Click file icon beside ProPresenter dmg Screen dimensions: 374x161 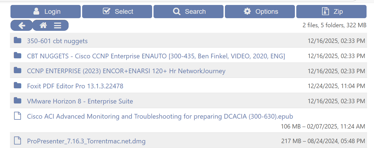18,141
